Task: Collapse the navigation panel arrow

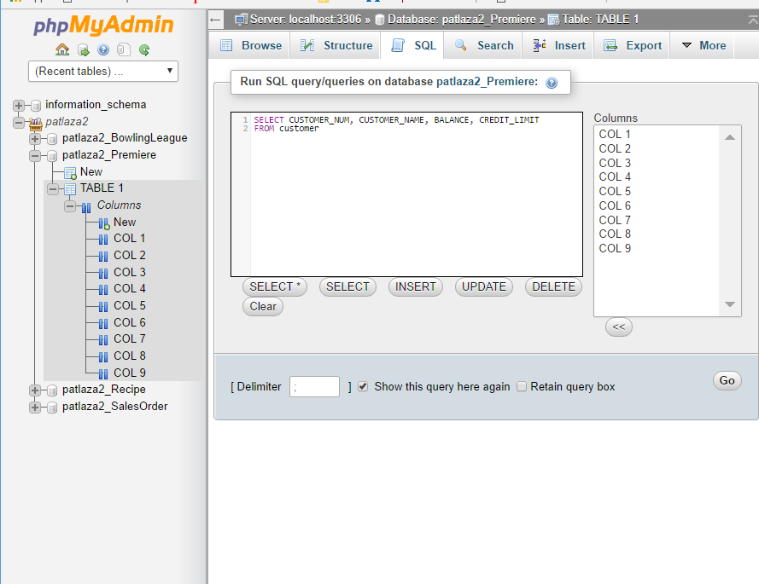Action: click(x=215, y=20)
